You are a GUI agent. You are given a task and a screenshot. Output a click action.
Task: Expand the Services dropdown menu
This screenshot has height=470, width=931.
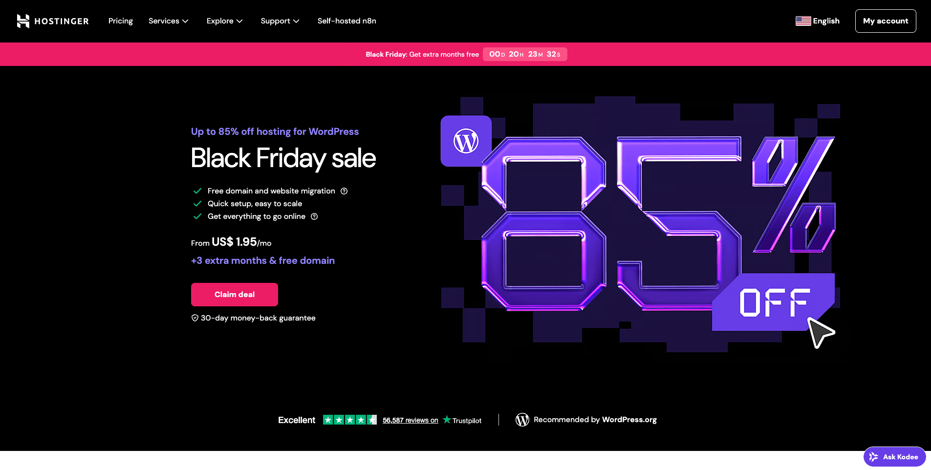(x=168, y=21)
